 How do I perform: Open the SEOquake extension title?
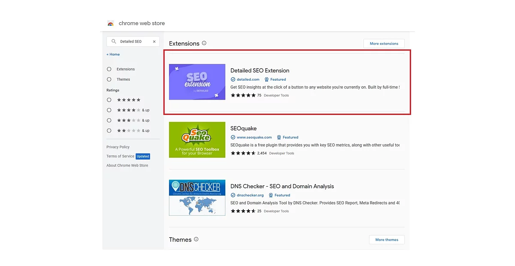click(244, 129)
